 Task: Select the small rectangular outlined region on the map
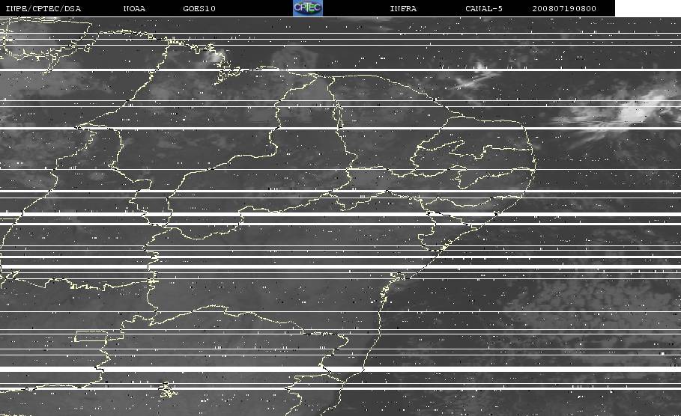(99, 336)
